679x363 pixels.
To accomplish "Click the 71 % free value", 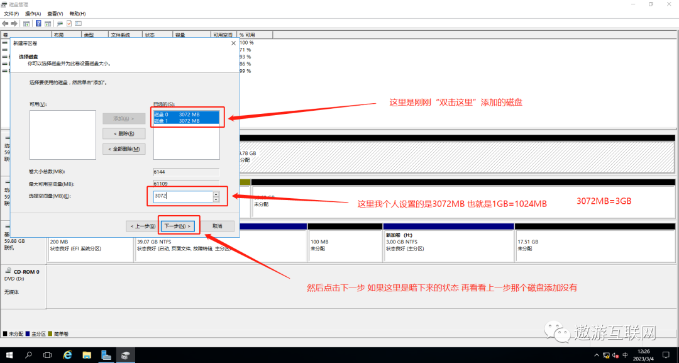I will (246, 50).
